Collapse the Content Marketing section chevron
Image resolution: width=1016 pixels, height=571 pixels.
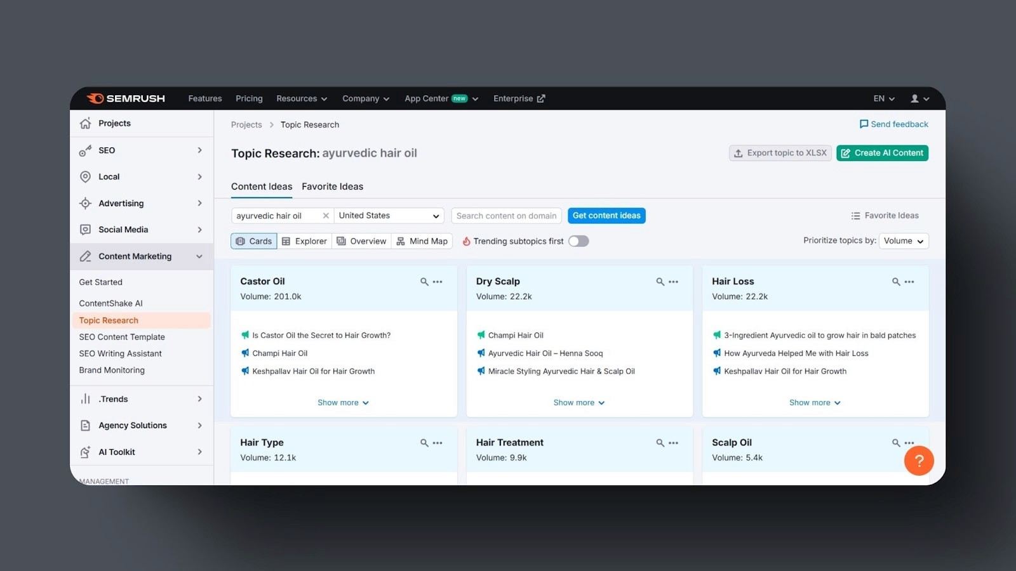[199, 256]
